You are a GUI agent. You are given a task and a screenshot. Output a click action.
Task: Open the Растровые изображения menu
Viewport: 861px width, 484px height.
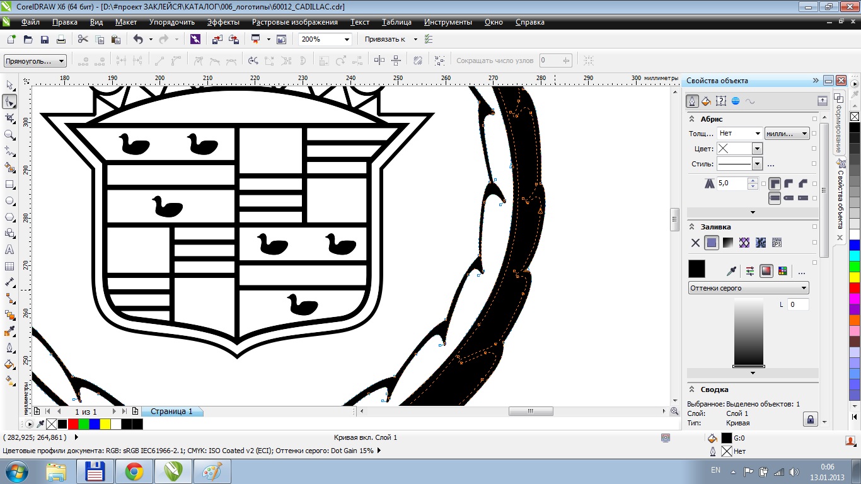coord(295,22)
